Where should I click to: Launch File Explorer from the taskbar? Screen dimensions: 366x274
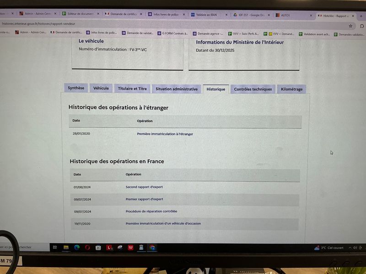(66, 247)
